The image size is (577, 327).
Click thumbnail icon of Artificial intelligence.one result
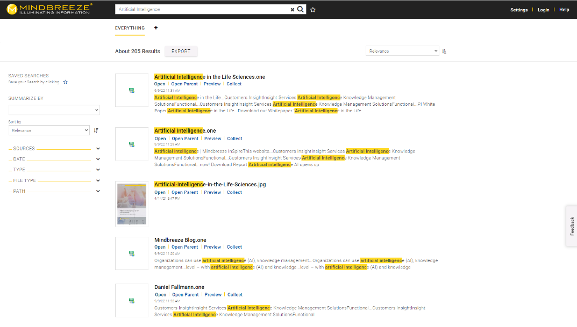pyautogui.click(x=132, y=144)
